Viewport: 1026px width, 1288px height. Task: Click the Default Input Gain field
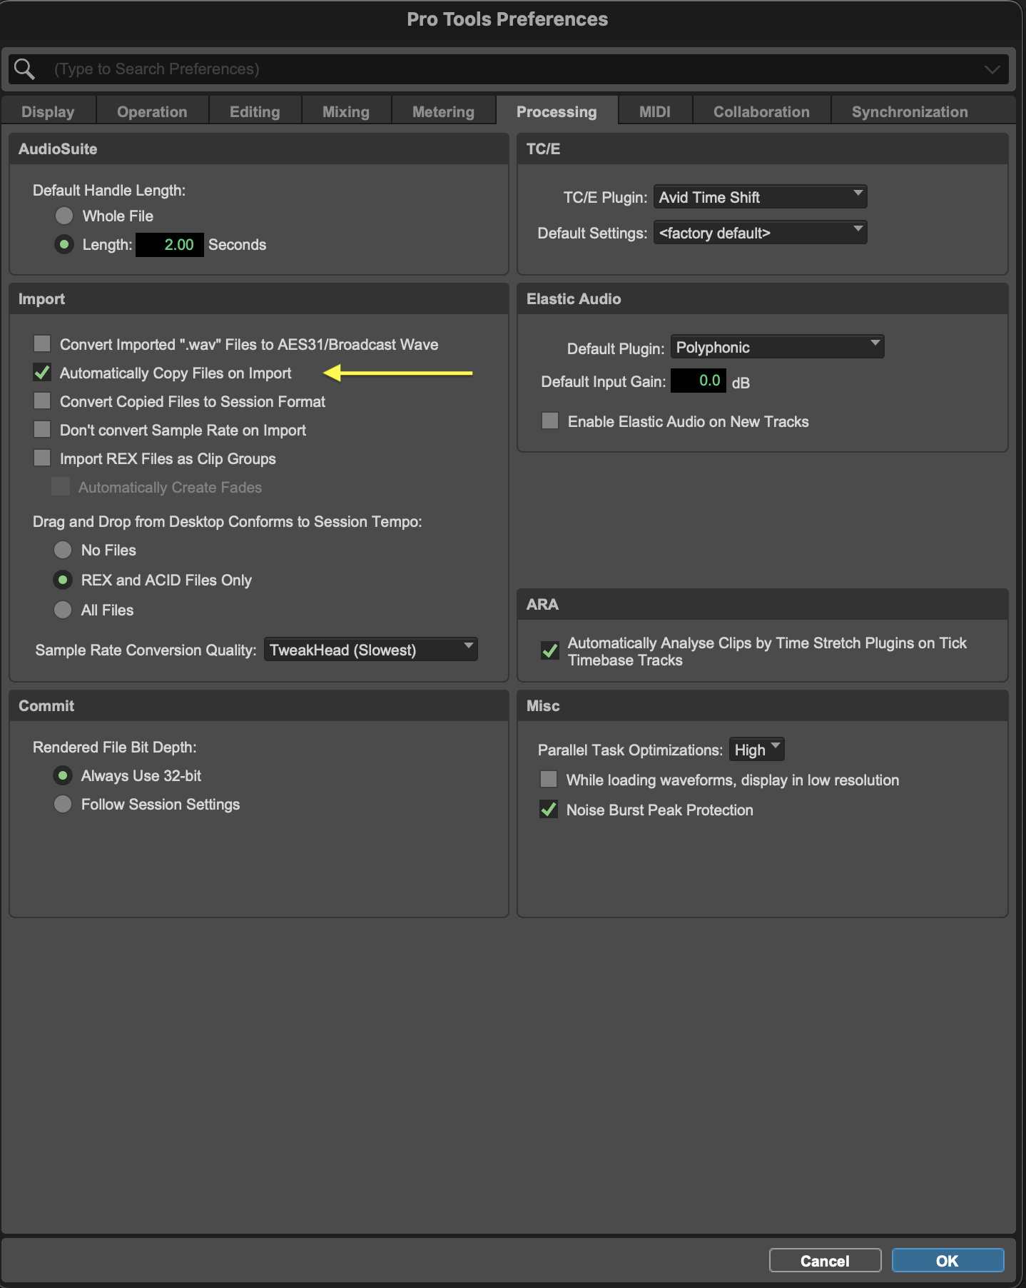tap(699, 381)
